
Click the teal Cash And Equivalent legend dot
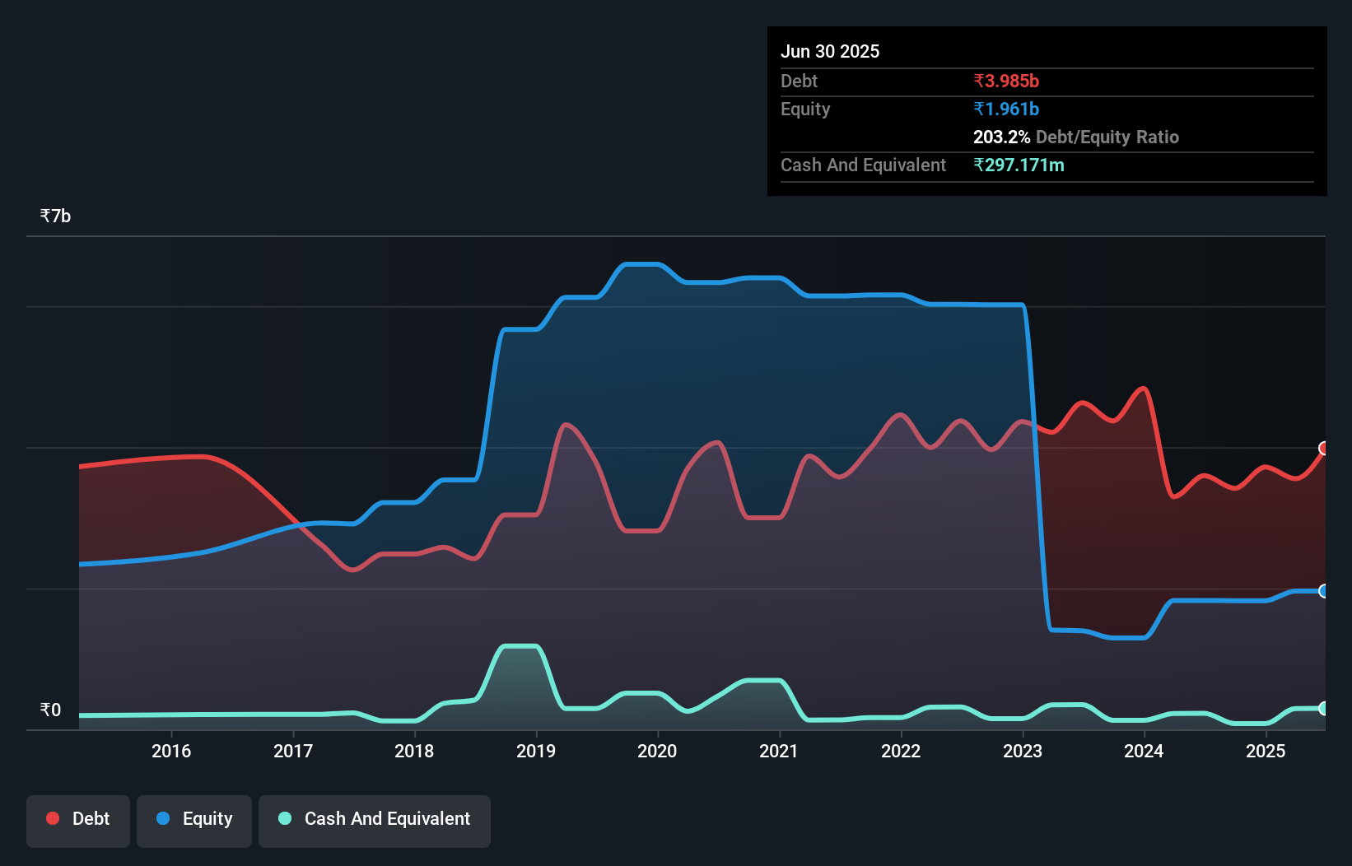click(x=283, y=818)
